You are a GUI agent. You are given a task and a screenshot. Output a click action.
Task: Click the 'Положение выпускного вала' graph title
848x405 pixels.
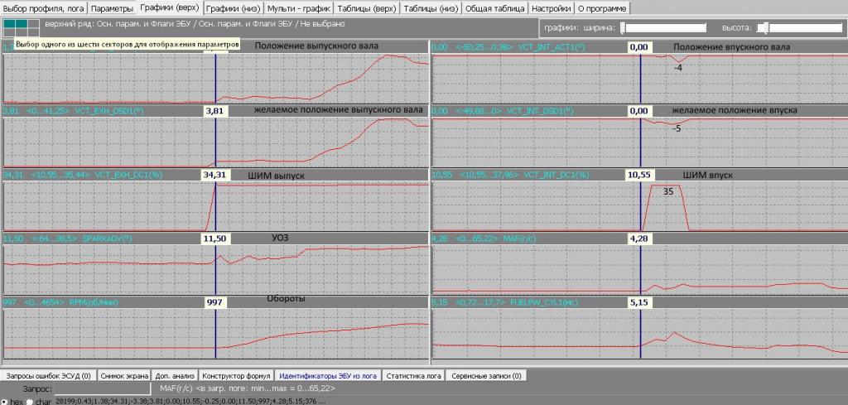coord(316,46)
